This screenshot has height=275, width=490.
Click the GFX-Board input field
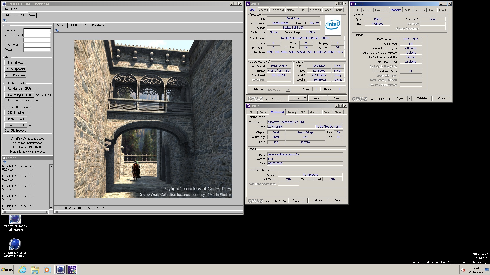[37, 45]
